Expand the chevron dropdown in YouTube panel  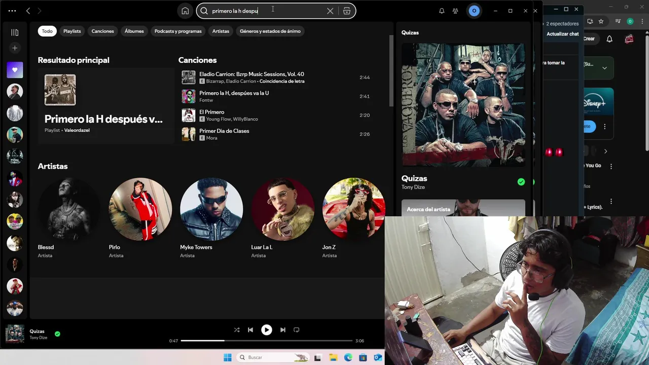(x=604, y=68)
